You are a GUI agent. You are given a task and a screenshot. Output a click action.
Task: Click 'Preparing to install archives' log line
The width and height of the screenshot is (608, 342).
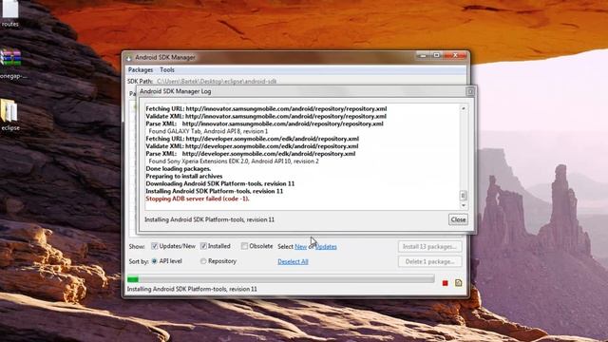point(184,176)
